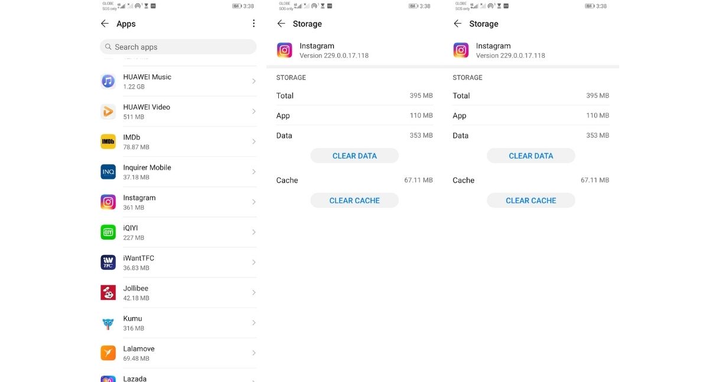709x382 pixels.
Task: Click the Inquirer Mobile app icon
Action: tap(108, 172)
